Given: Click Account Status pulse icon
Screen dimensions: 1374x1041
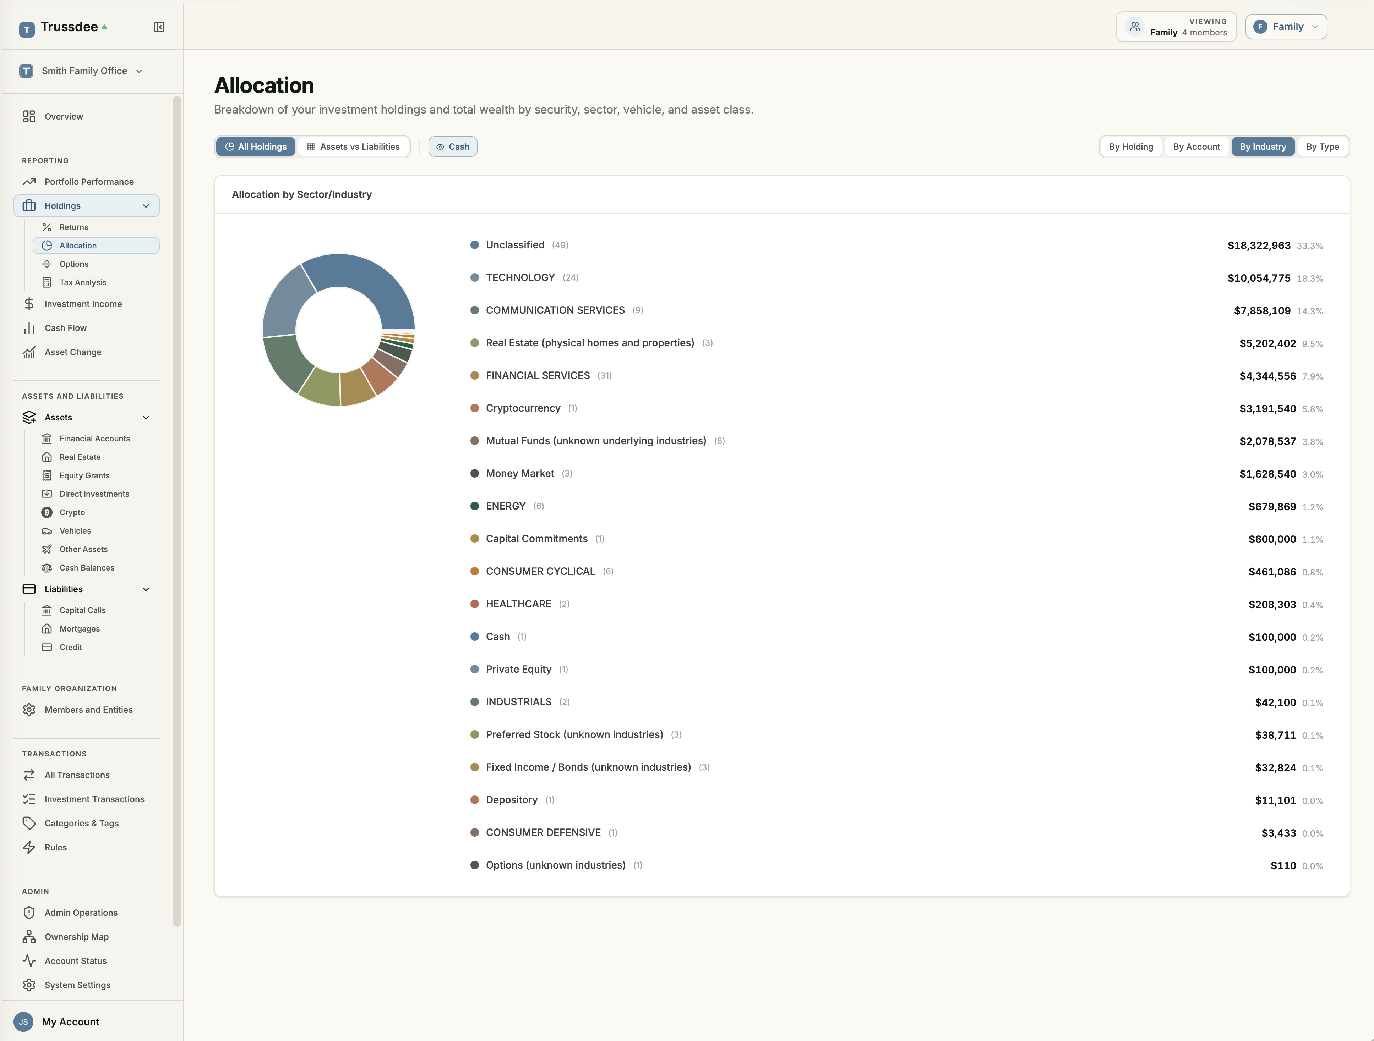Looking at the screenshot, I should click(29, 962).
